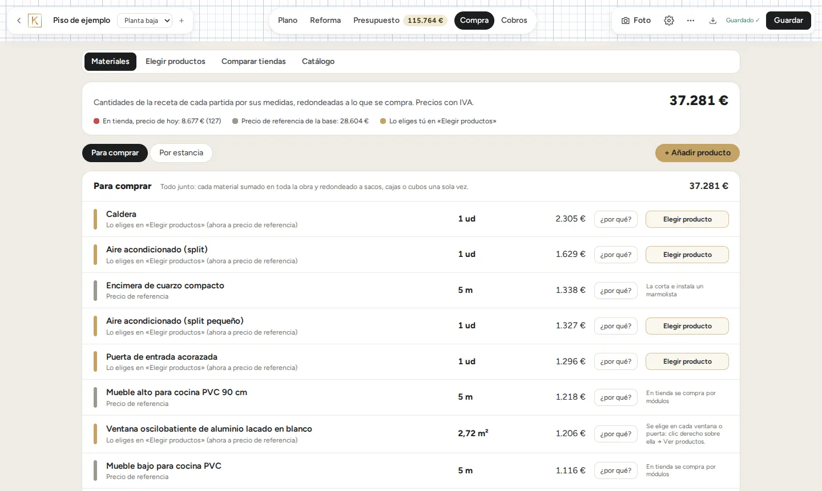Click the 115.764 € budget badge
This screenshot has width=822, height=491.
click(x=425, y=21)
